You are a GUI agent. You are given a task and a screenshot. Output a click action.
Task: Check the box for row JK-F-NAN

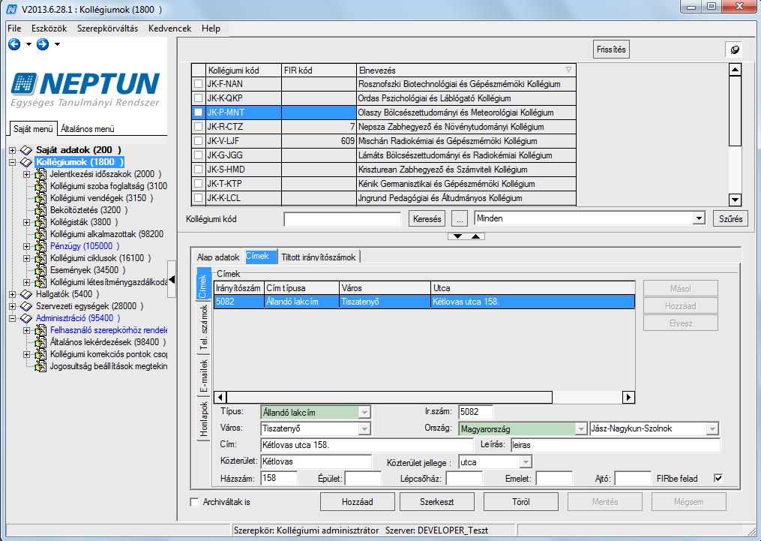coord(198,84)
